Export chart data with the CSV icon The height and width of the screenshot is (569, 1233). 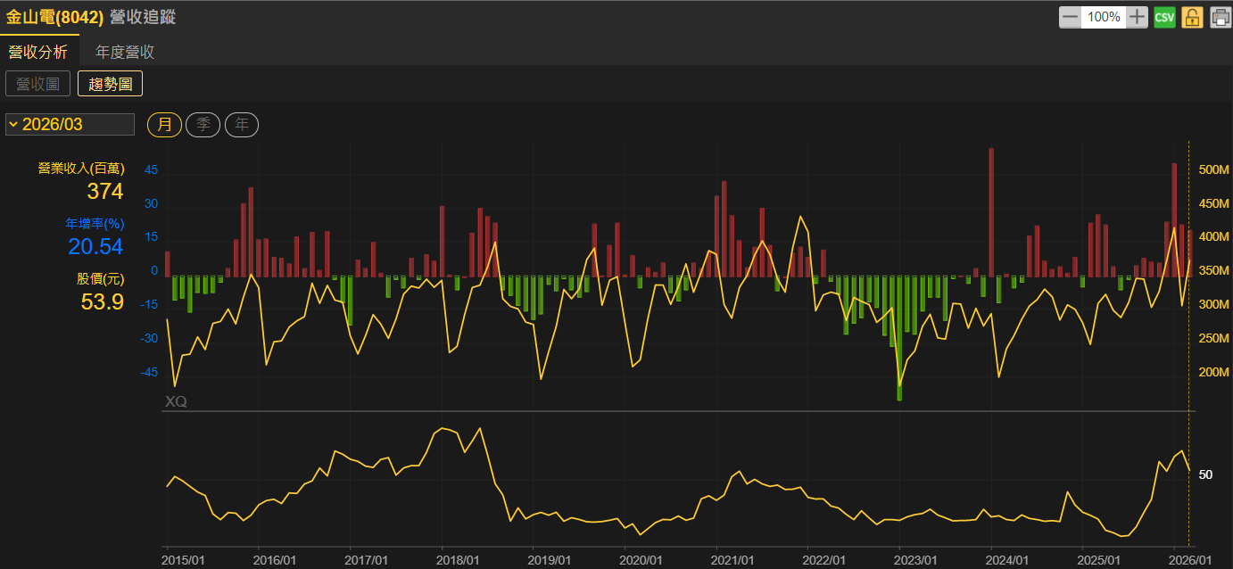pyautogui.click(x=1164, y=17)
